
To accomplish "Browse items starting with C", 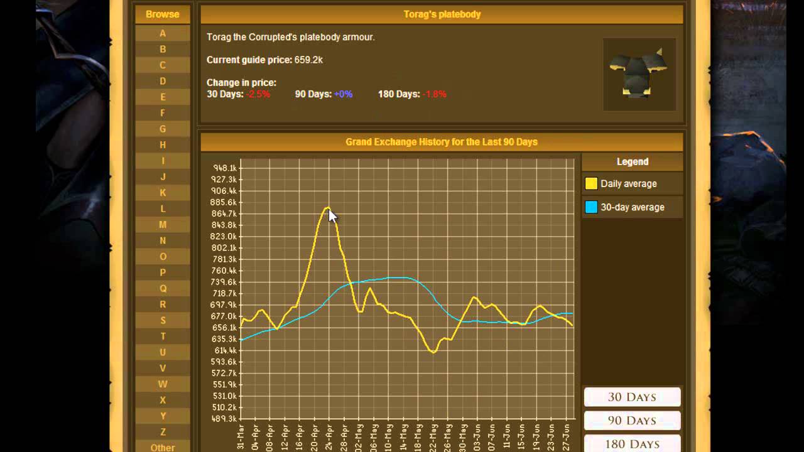I will point(163,65).
